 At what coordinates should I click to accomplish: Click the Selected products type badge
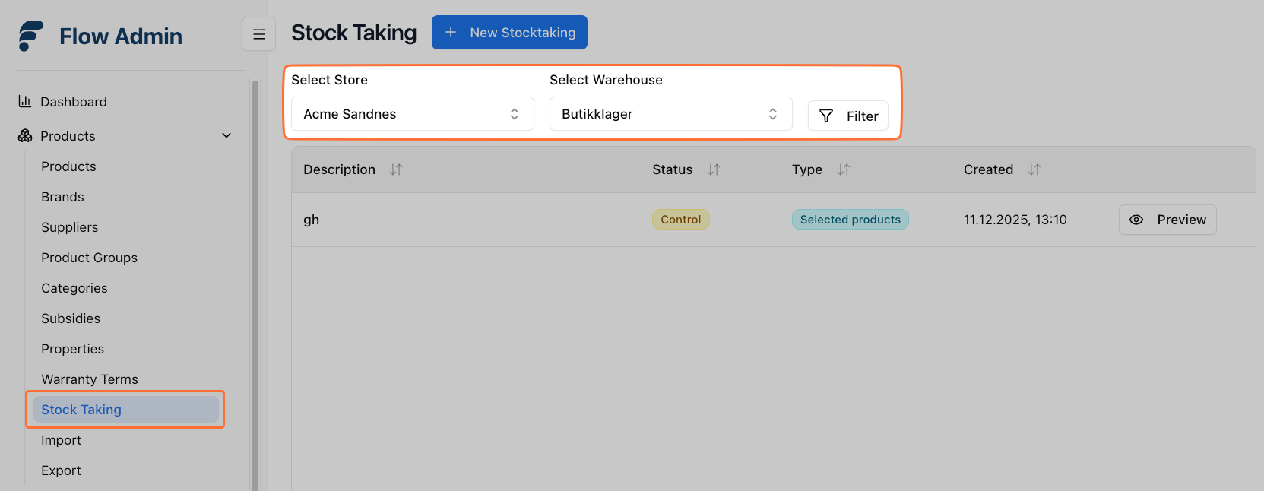click(850, 220)
